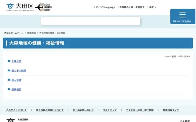
Task: Open the このサイトについて footer link
Action: click(17, 110)
